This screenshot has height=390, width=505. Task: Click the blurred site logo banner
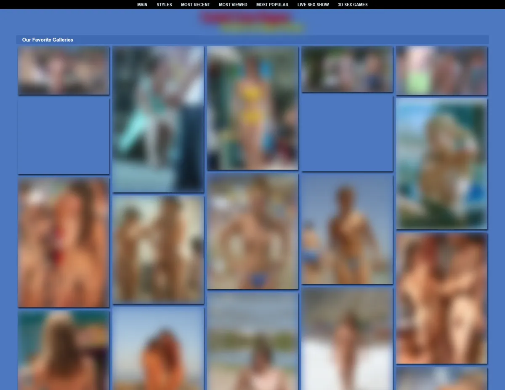[x=252, y=23]
